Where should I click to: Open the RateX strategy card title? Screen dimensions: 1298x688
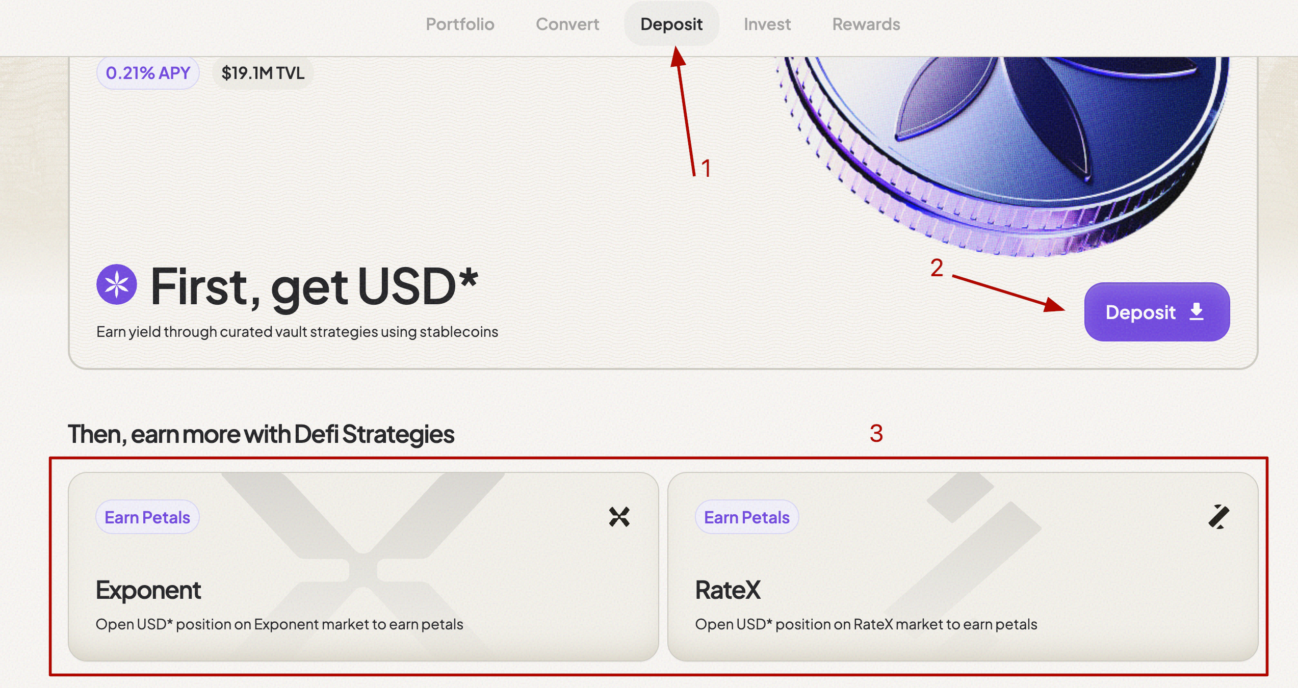728,590
